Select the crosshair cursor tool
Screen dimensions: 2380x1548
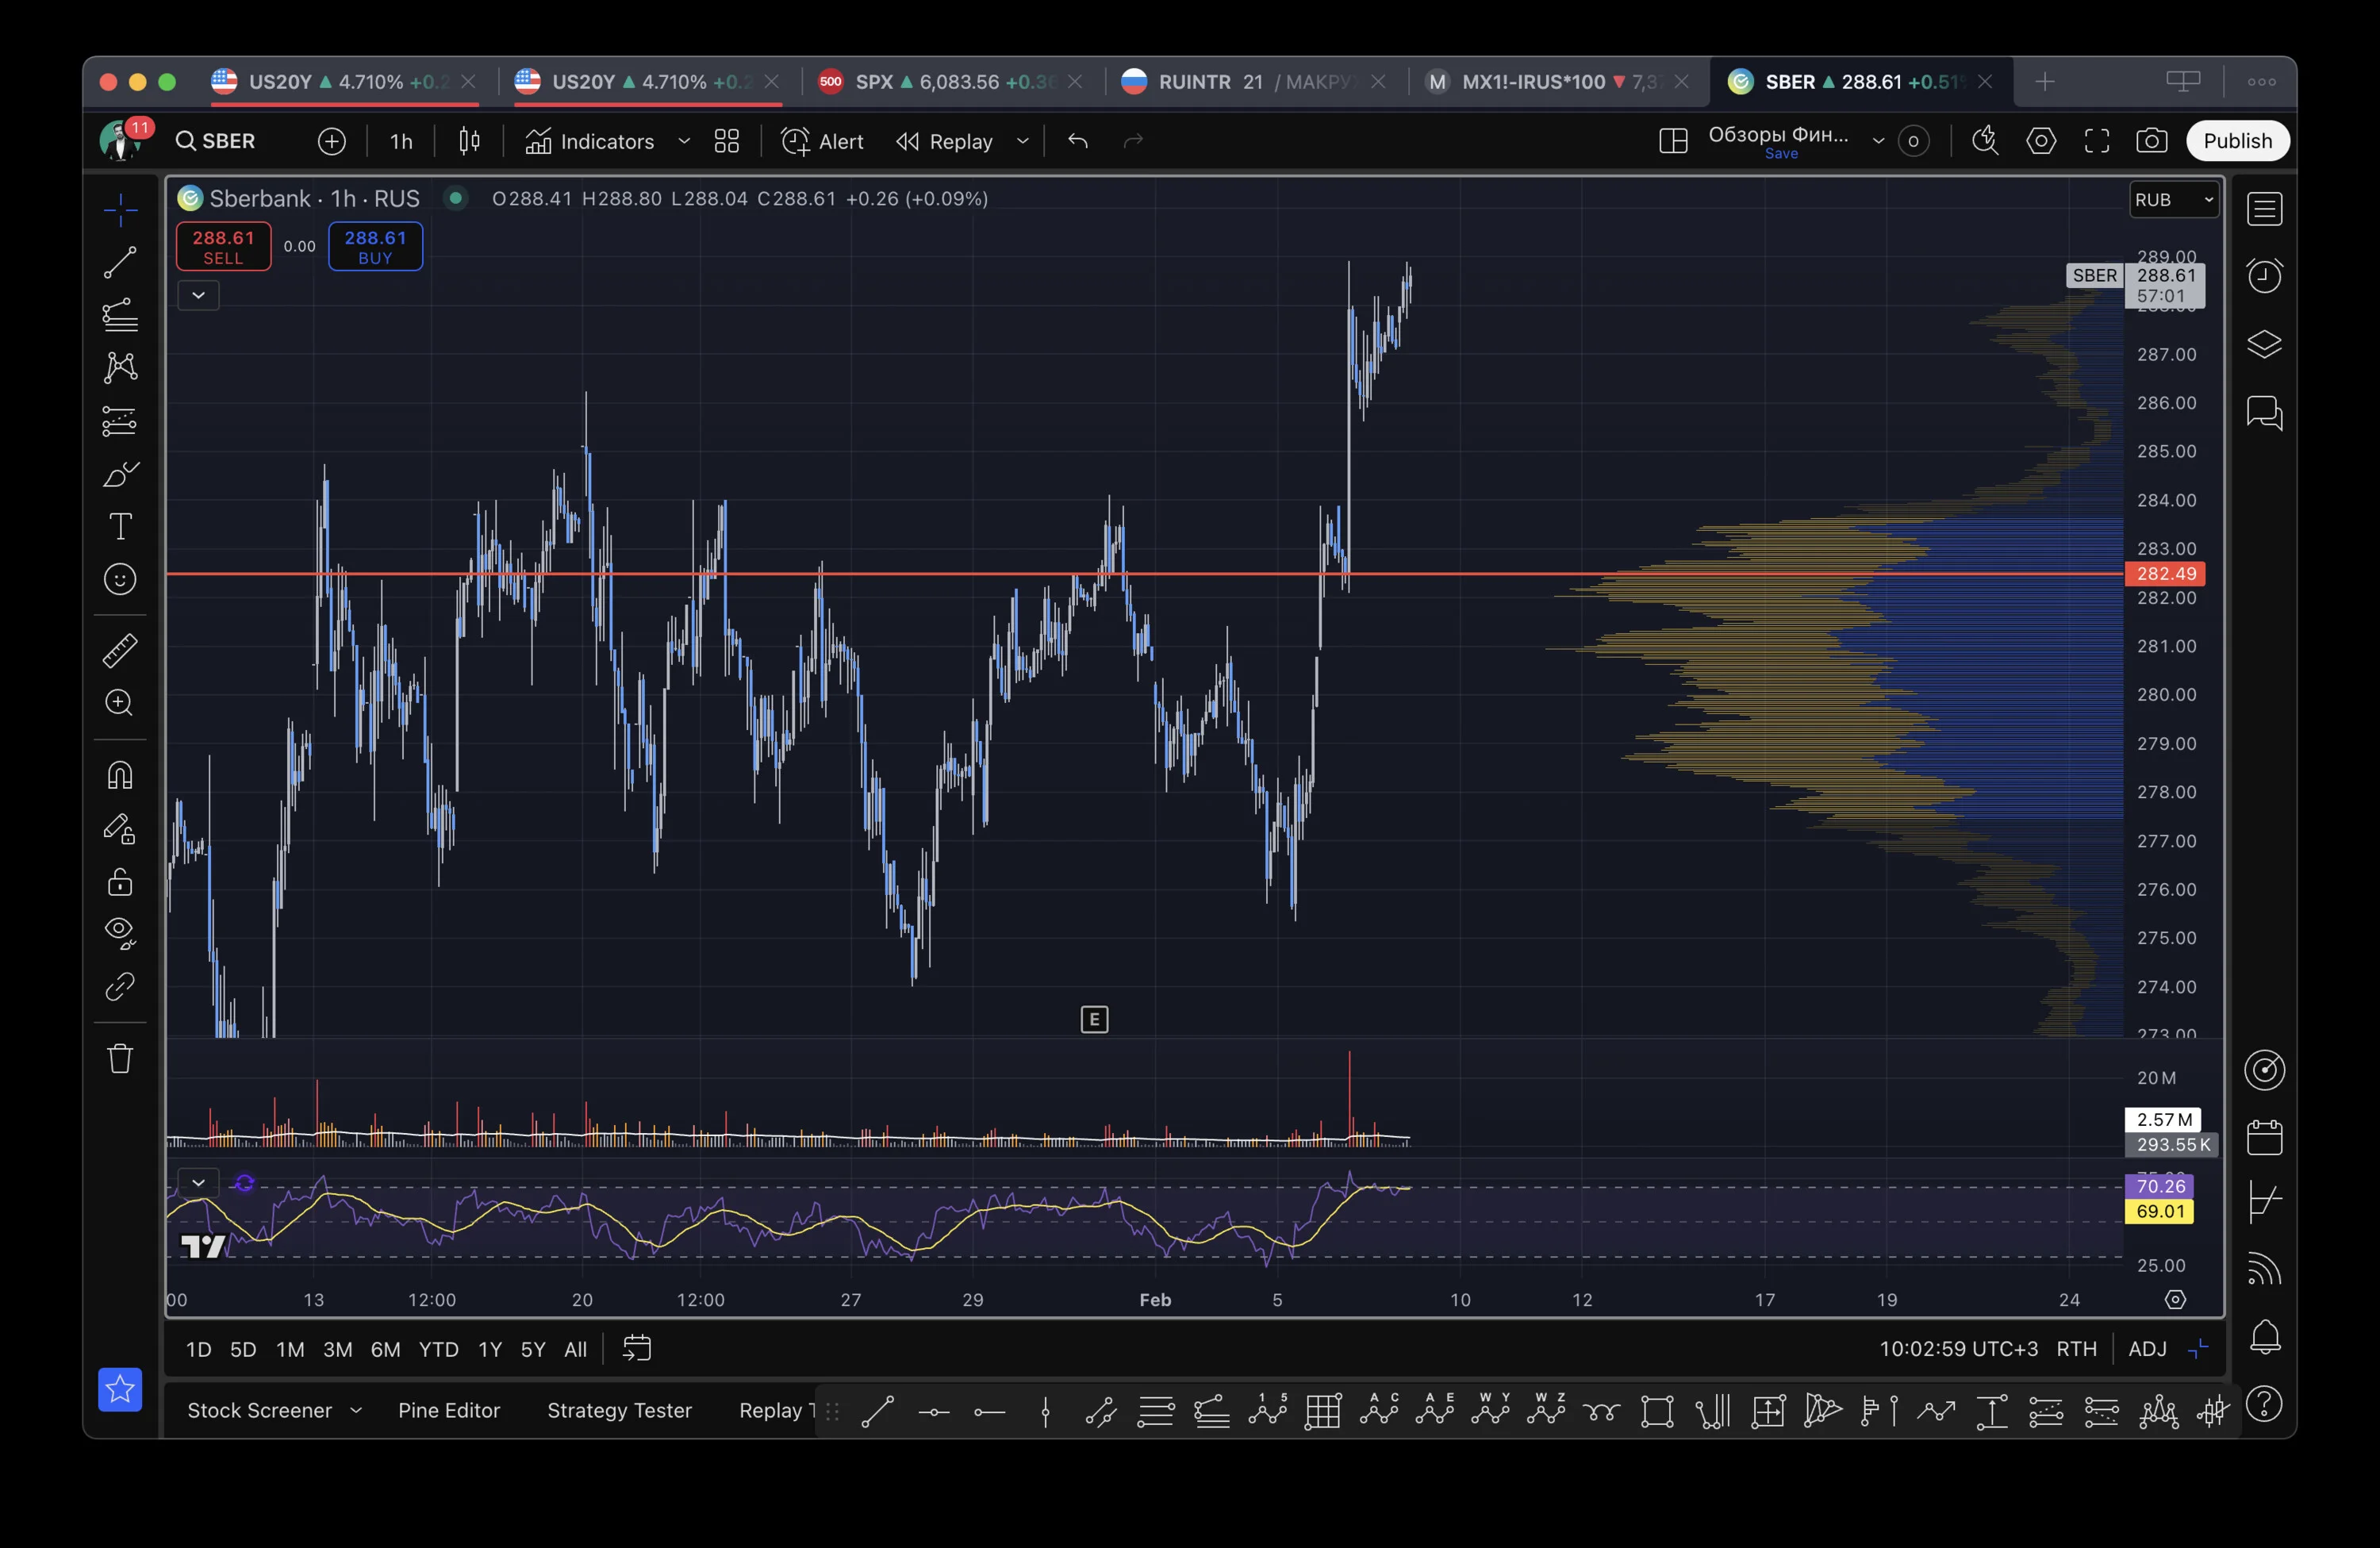(x=120, y=210)
